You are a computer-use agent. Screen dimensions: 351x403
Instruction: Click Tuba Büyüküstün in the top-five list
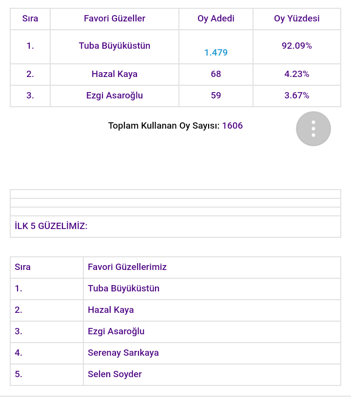(124, 288)
